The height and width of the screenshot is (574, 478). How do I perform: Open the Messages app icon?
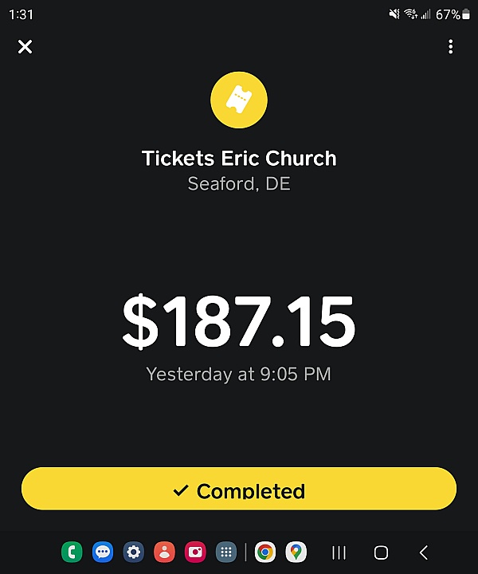point(102,552)
